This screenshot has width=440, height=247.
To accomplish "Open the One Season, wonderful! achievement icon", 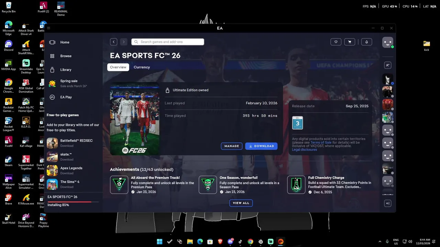I will point(208,185).
